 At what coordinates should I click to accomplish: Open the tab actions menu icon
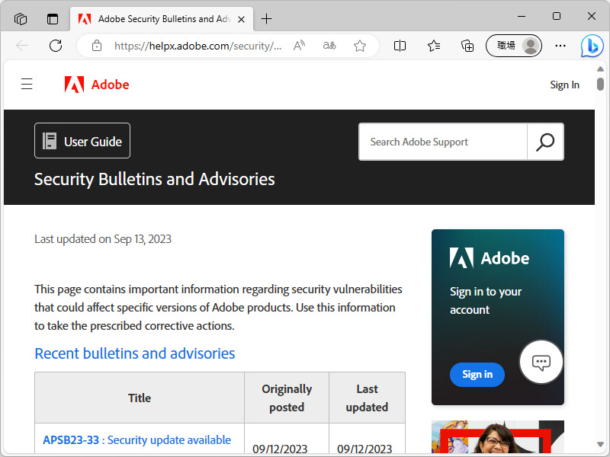tap(53, 18)
